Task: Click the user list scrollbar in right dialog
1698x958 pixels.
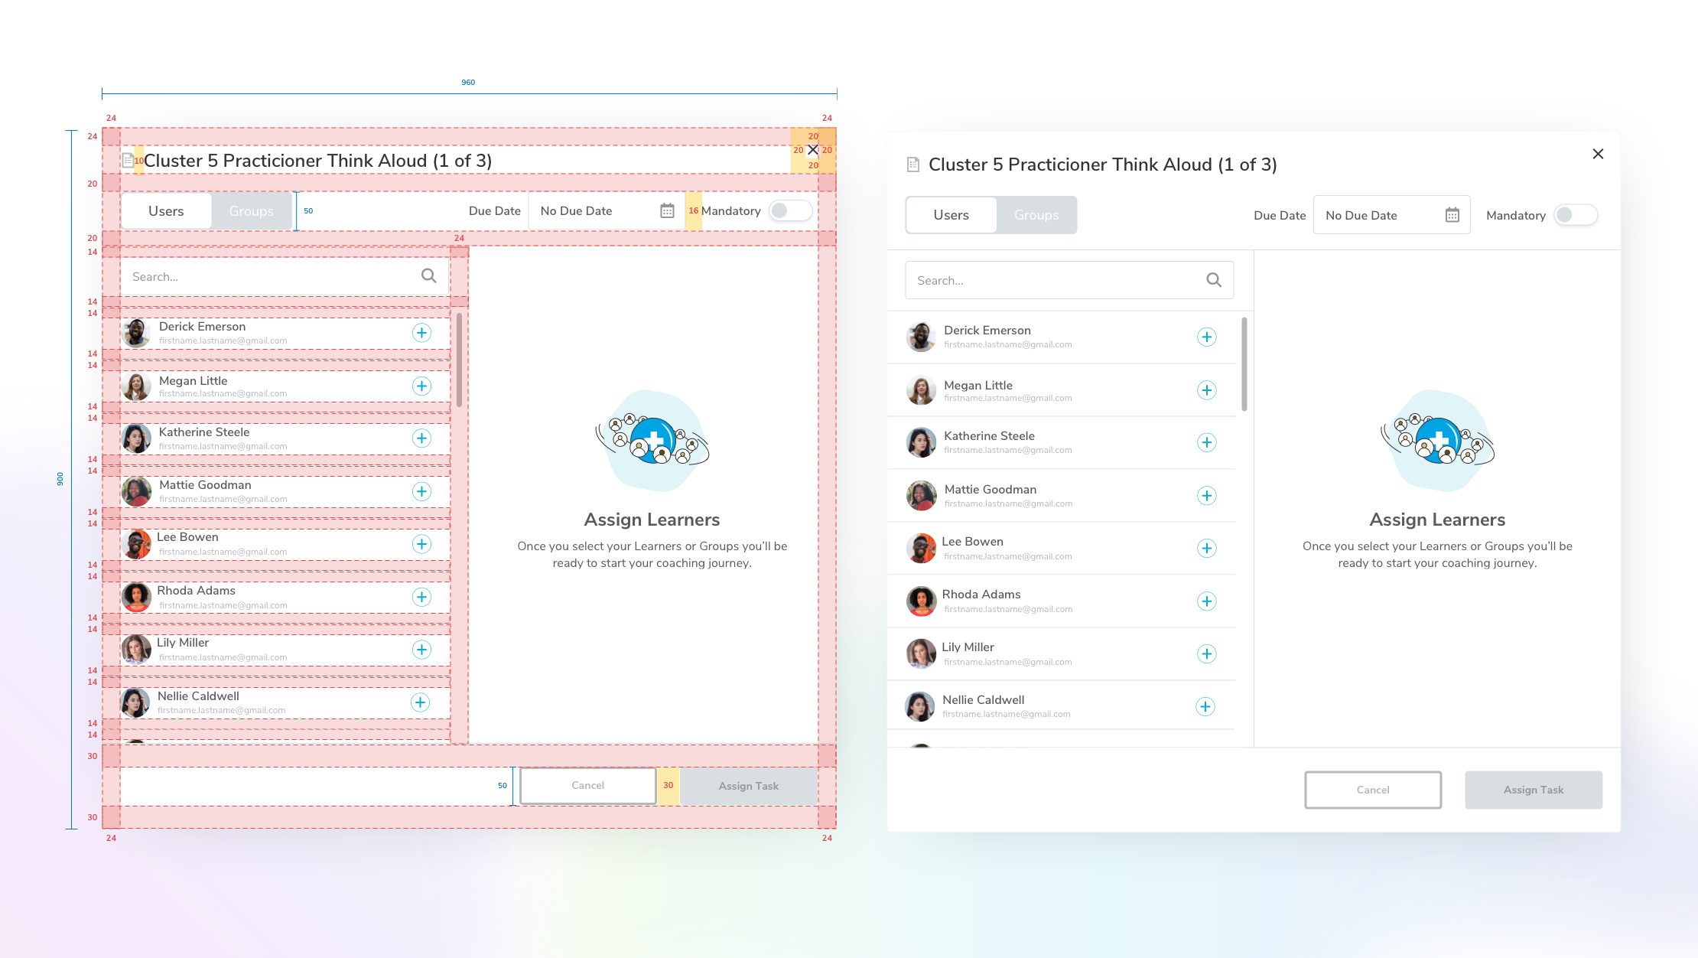Action: click(1244, 364)
